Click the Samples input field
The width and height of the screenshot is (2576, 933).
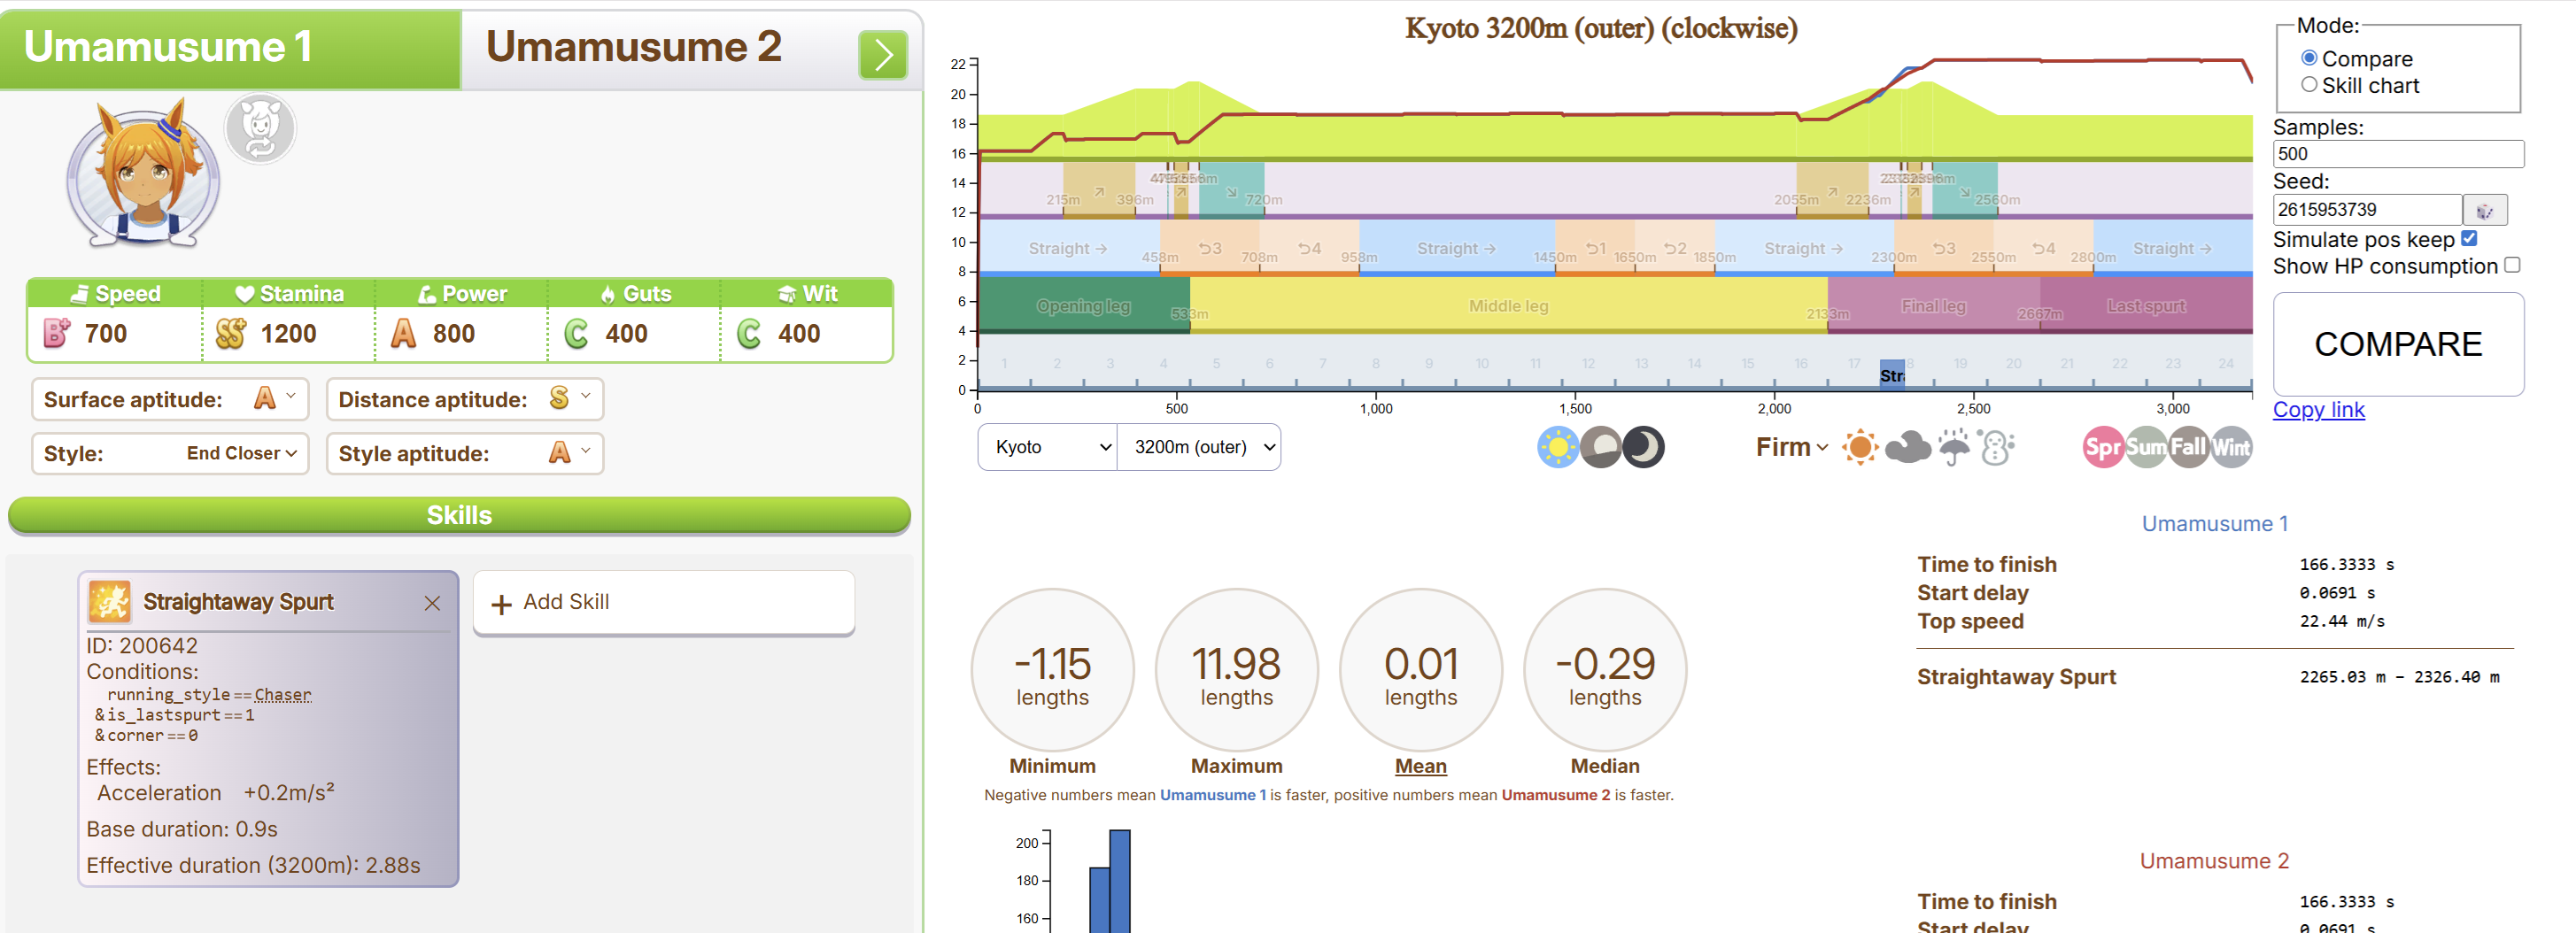click(x=2398, y=154)
